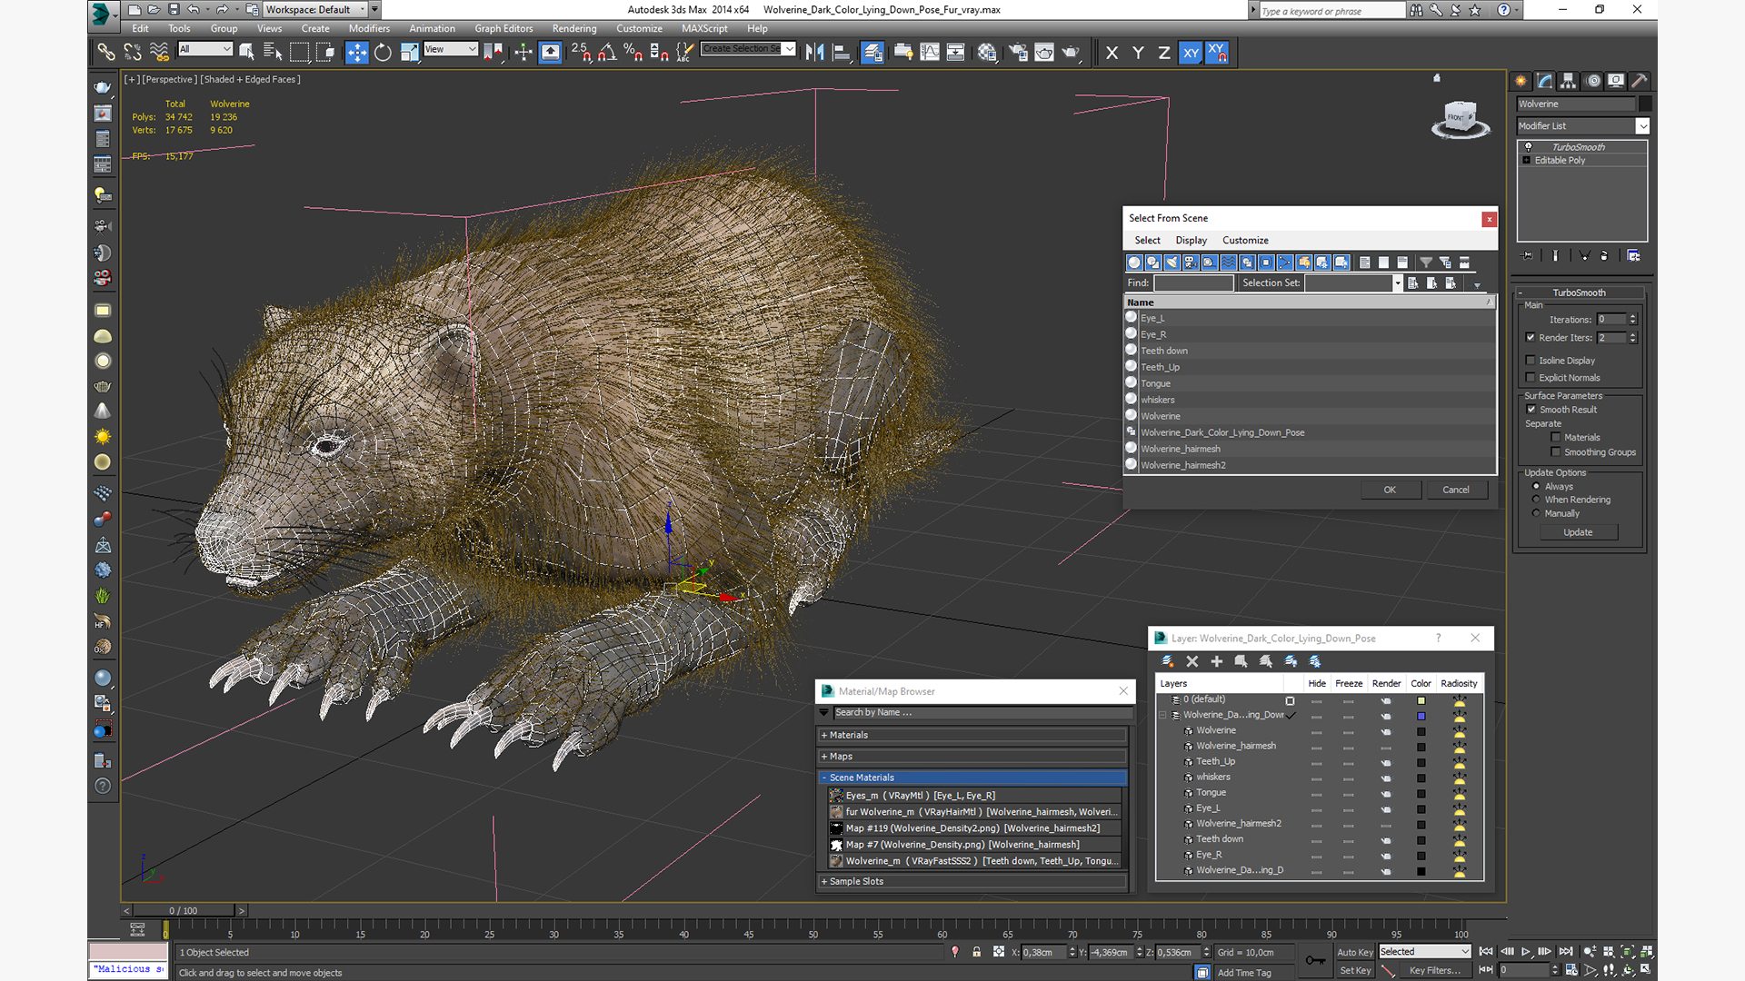Select the Always update radio option
Image resolution: width=1745 pixels, height=981 pixels.
click(1536, 487)
